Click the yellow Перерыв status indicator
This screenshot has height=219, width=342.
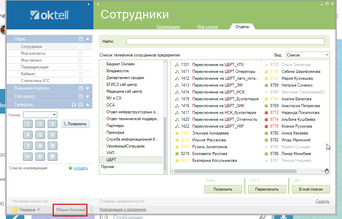(x=15, y=210)
